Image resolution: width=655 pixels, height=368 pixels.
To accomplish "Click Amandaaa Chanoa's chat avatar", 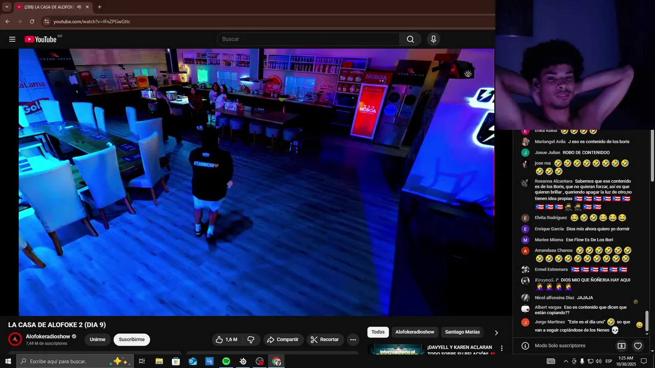I will click(x=525, y=251).
